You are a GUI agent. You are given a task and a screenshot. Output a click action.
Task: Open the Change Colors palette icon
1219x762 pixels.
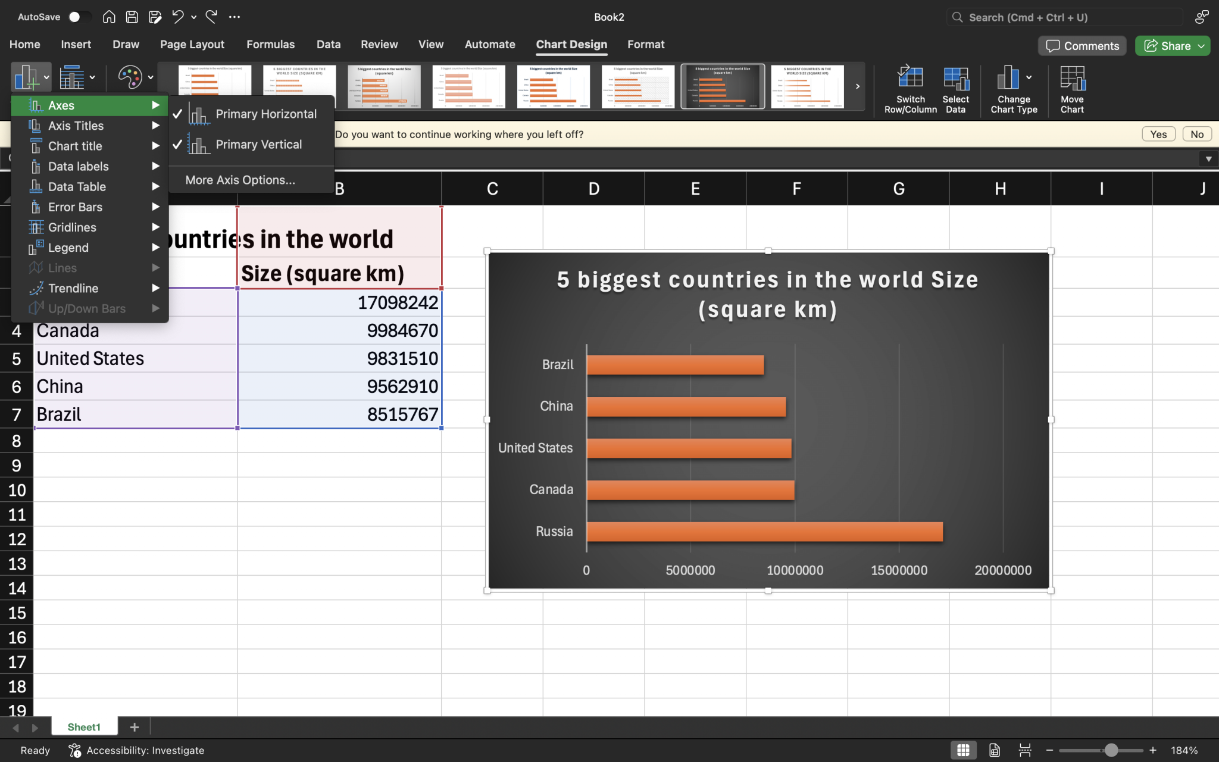(131, 77)
